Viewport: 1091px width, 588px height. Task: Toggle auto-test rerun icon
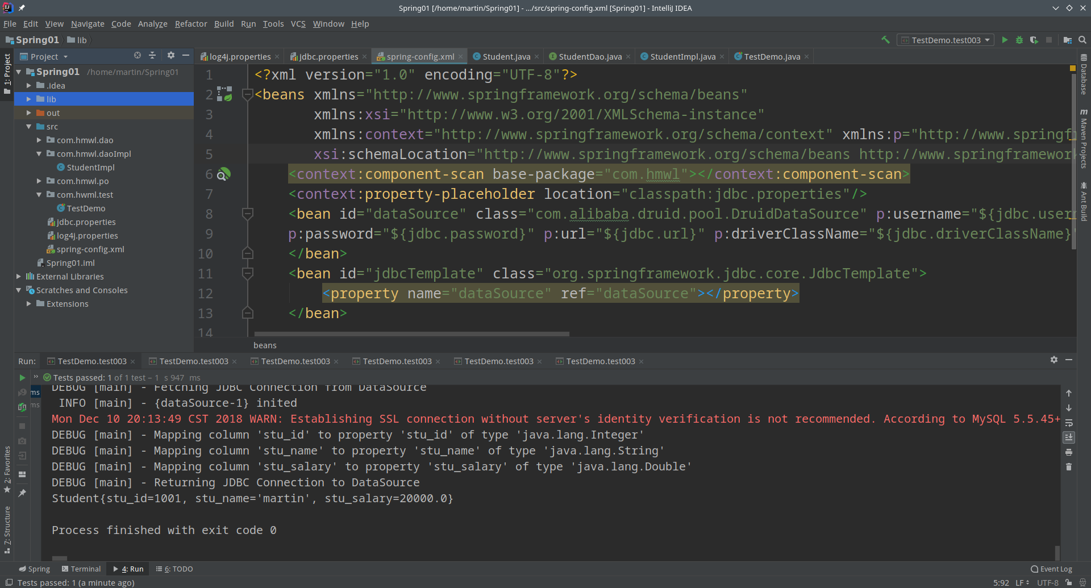coord(22,407)
